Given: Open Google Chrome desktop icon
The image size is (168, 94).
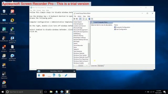Looking at the screenshot, I should click(x=4, y=84).
